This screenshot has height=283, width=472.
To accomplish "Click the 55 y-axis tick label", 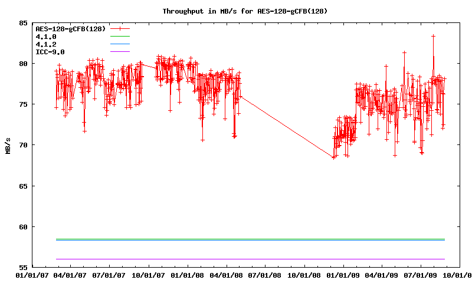I will pos(23,267).
